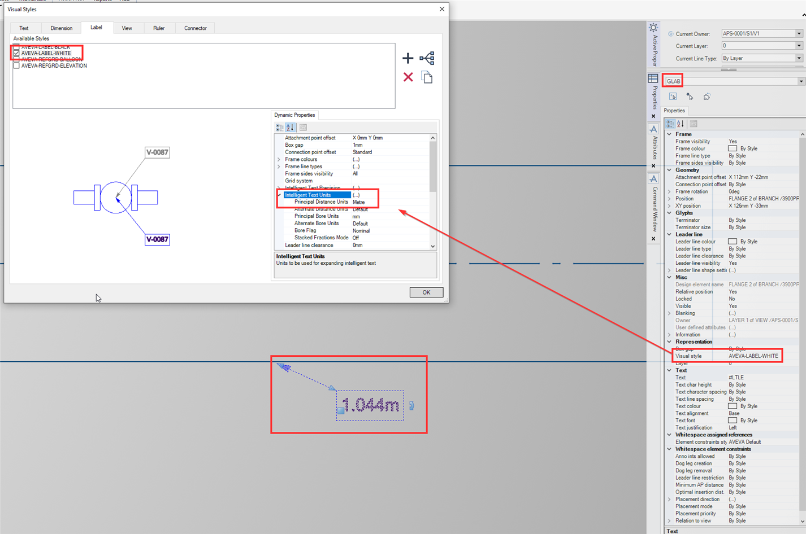This screenshot has width=806, height=534.
Task: Copy the selected visual style icon
Action: (427, 77)
